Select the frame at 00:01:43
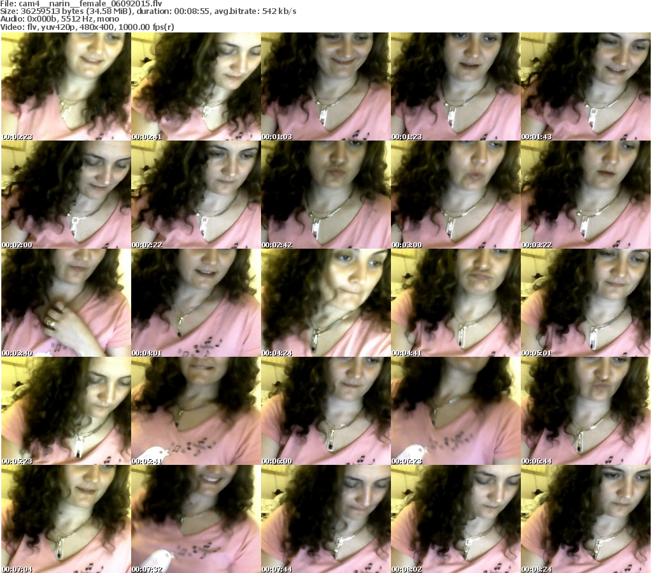The height and width of the screenshot is (573, 652). tap(586, 86)
